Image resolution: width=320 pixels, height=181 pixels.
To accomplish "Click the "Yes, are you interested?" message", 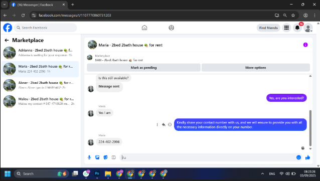I will tap(286, 98).
